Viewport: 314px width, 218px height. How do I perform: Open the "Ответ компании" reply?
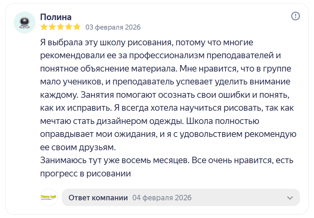(98, 198)
